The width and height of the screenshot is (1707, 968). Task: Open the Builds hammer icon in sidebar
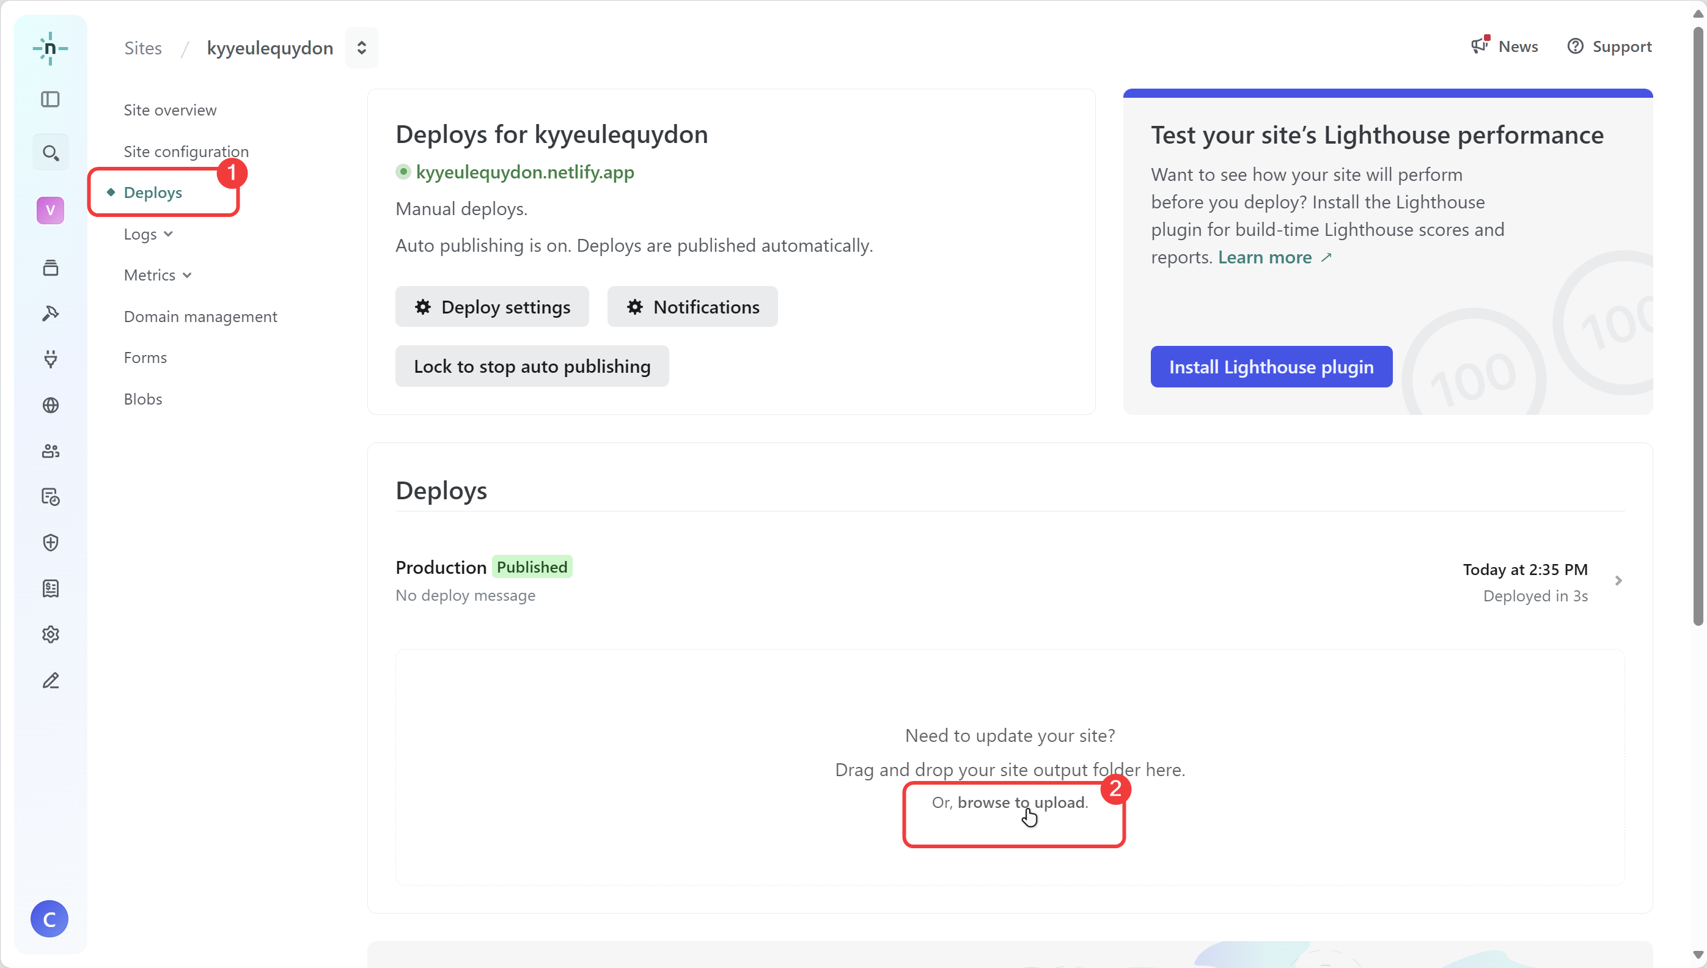[x=50, y=313]
